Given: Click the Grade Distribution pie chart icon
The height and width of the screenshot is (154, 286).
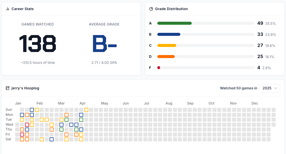Looking at the screenshot, I should (x=151, y=9).
